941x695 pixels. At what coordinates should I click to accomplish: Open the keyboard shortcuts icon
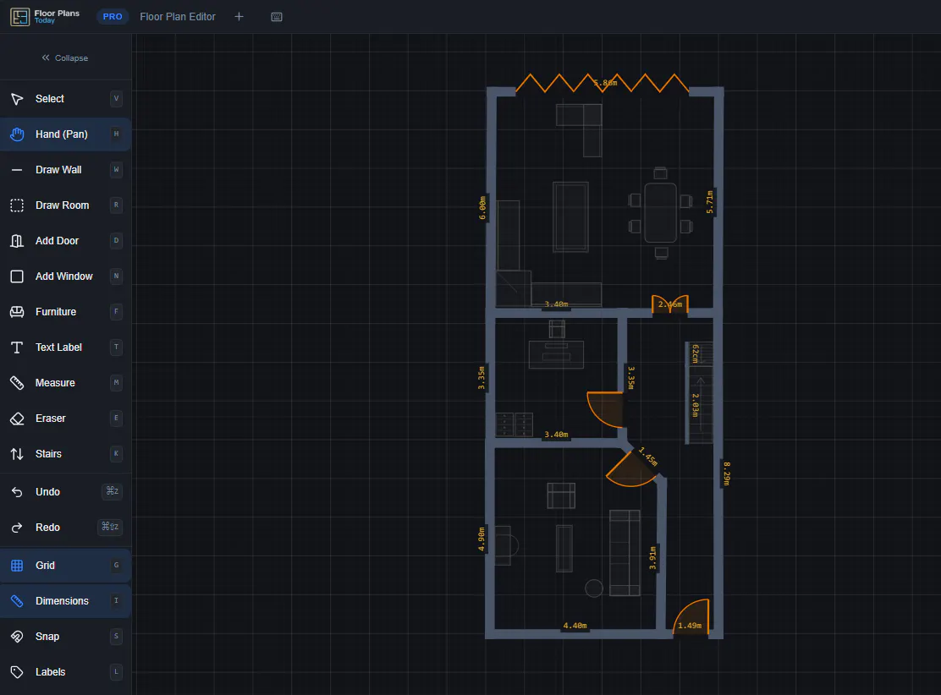[277, 17]
